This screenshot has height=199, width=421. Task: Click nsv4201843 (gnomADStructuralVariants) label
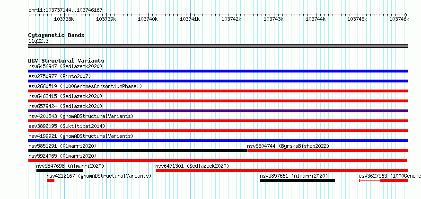[81, 116]
